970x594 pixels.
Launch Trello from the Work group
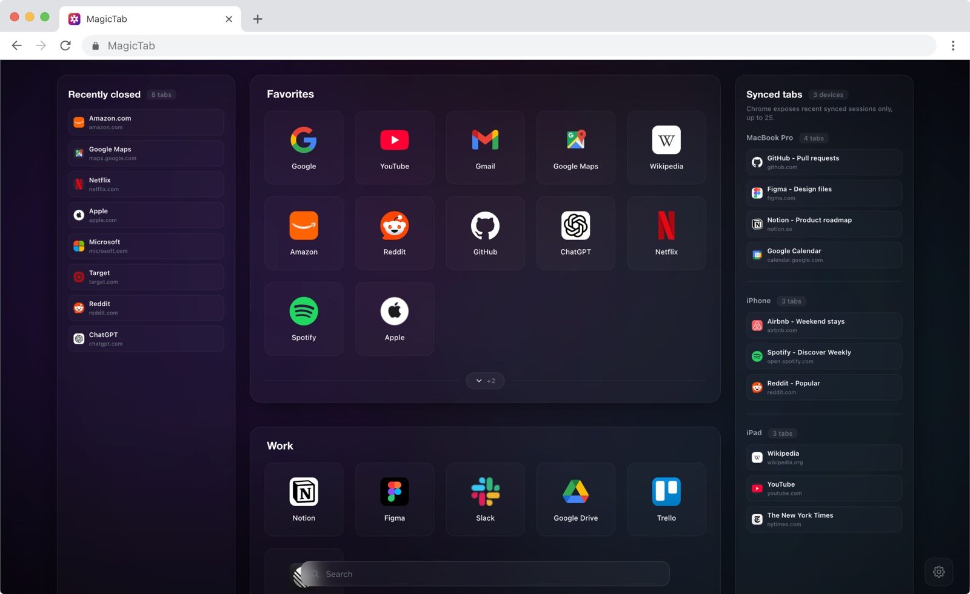(666, 499)
